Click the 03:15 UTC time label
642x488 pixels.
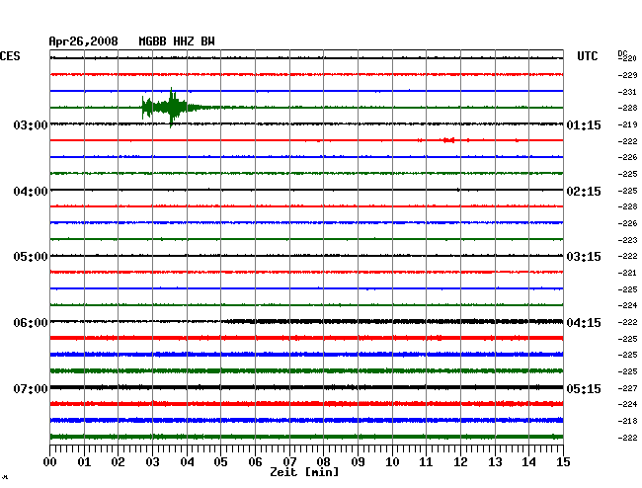click(584, 257)
